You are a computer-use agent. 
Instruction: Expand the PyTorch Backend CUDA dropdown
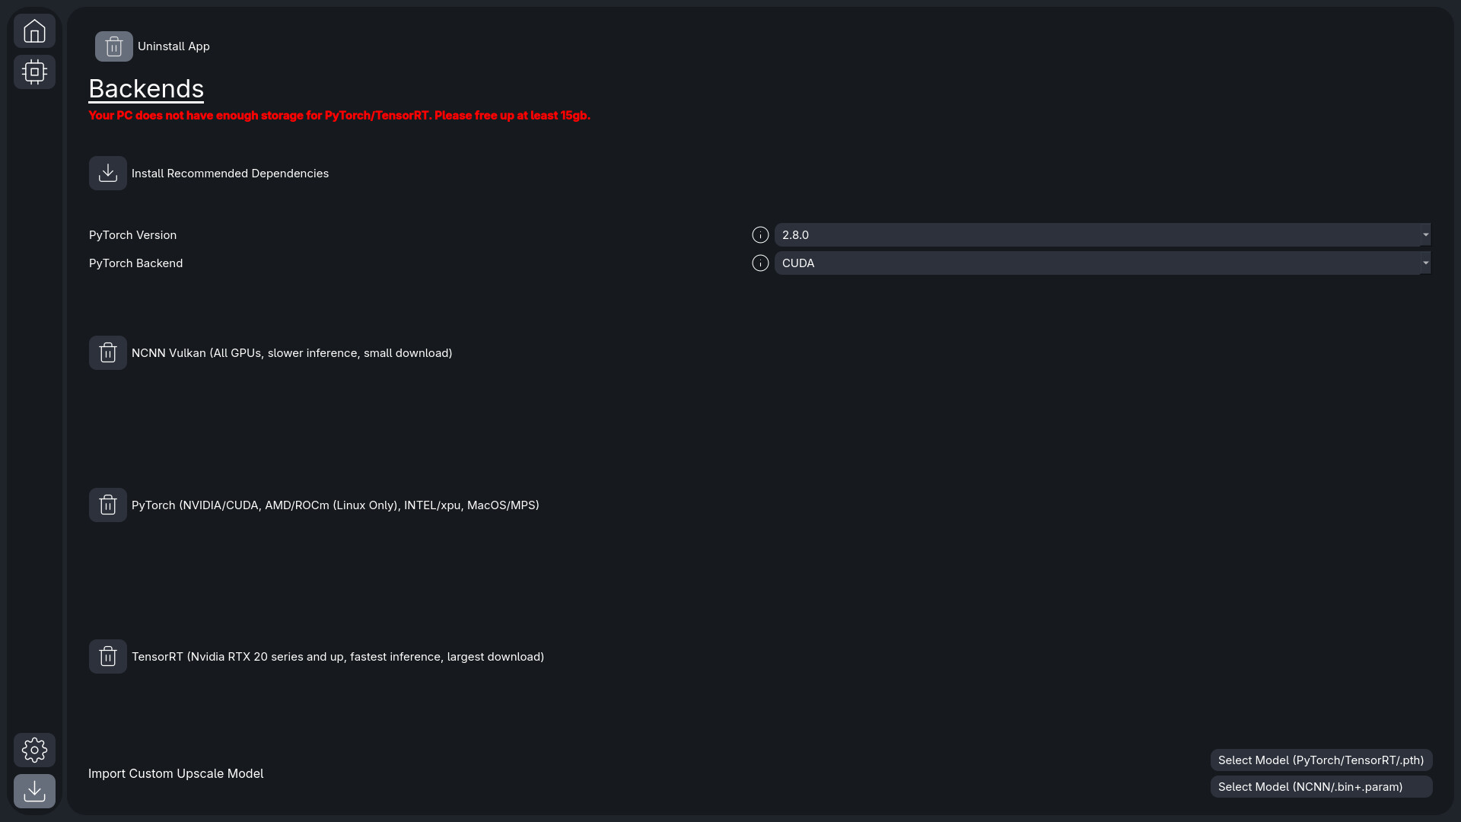coord(1102,263)
